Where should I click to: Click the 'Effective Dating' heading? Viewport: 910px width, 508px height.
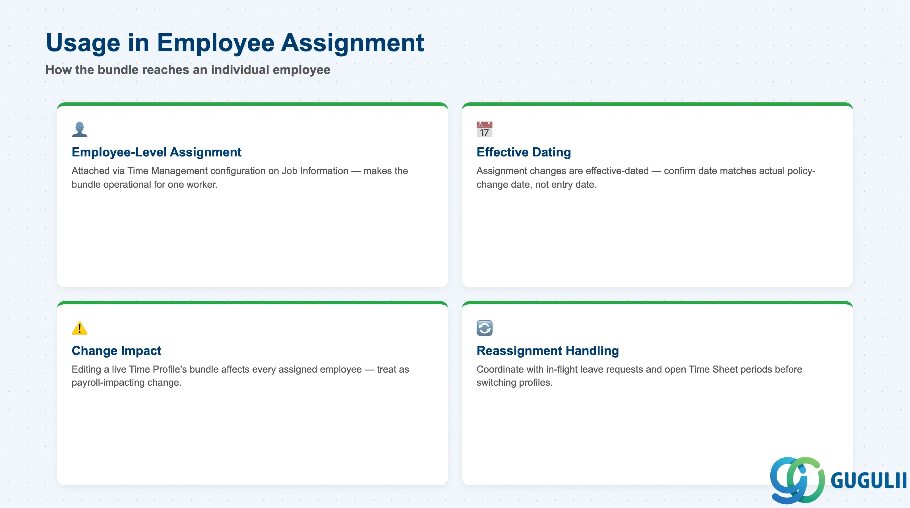point(524,152)
